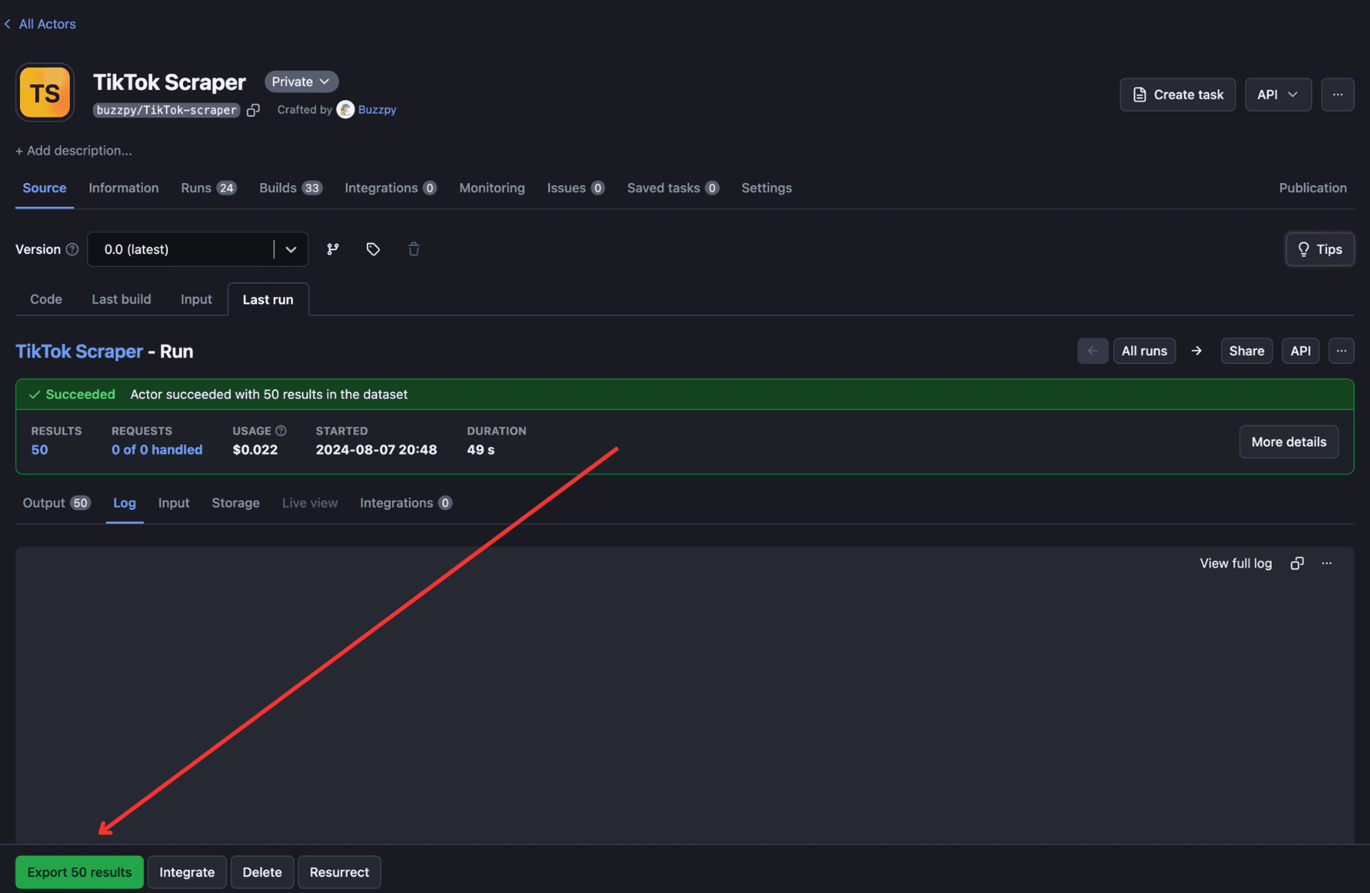Viewport: 1370px width, 893px height.
Task: Click the Buzzpy profile link
Action: pos(377,109)
